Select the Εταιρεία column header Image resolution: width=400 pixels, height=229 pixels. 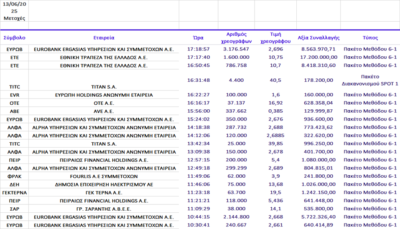click(104, 38)
